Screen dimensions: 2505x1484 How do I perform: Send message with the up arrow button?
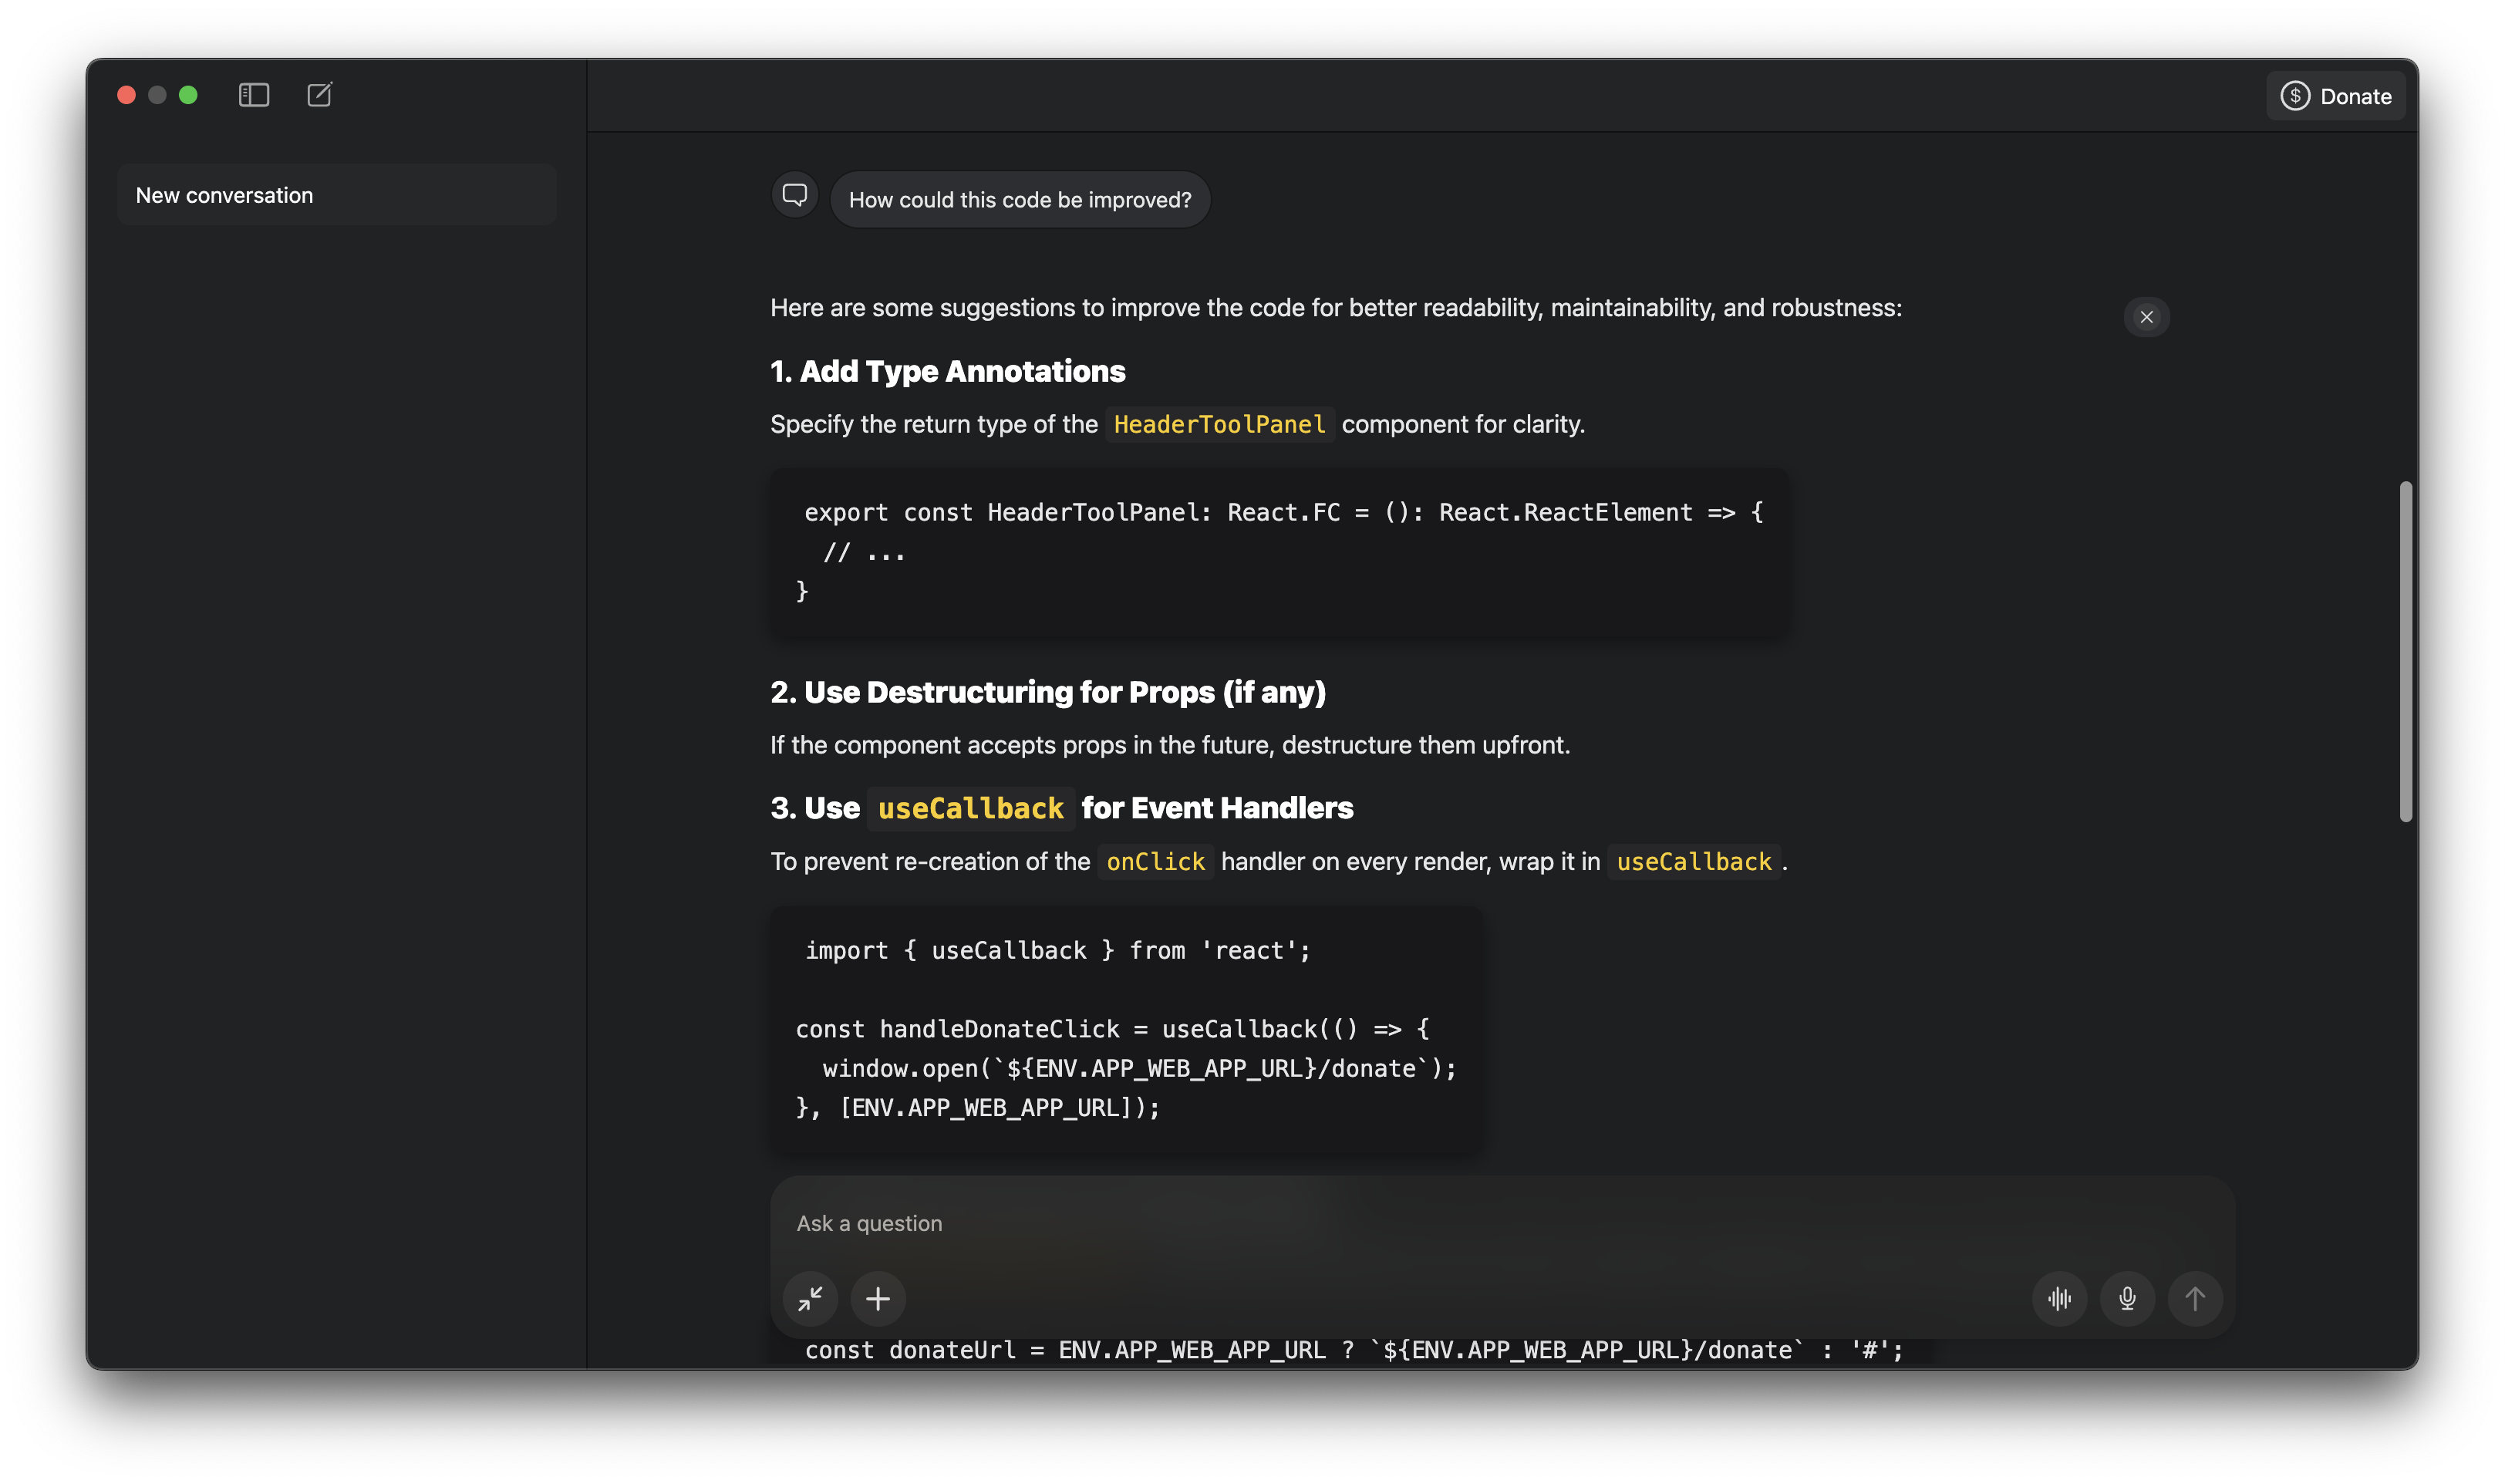[2195, 1298]
